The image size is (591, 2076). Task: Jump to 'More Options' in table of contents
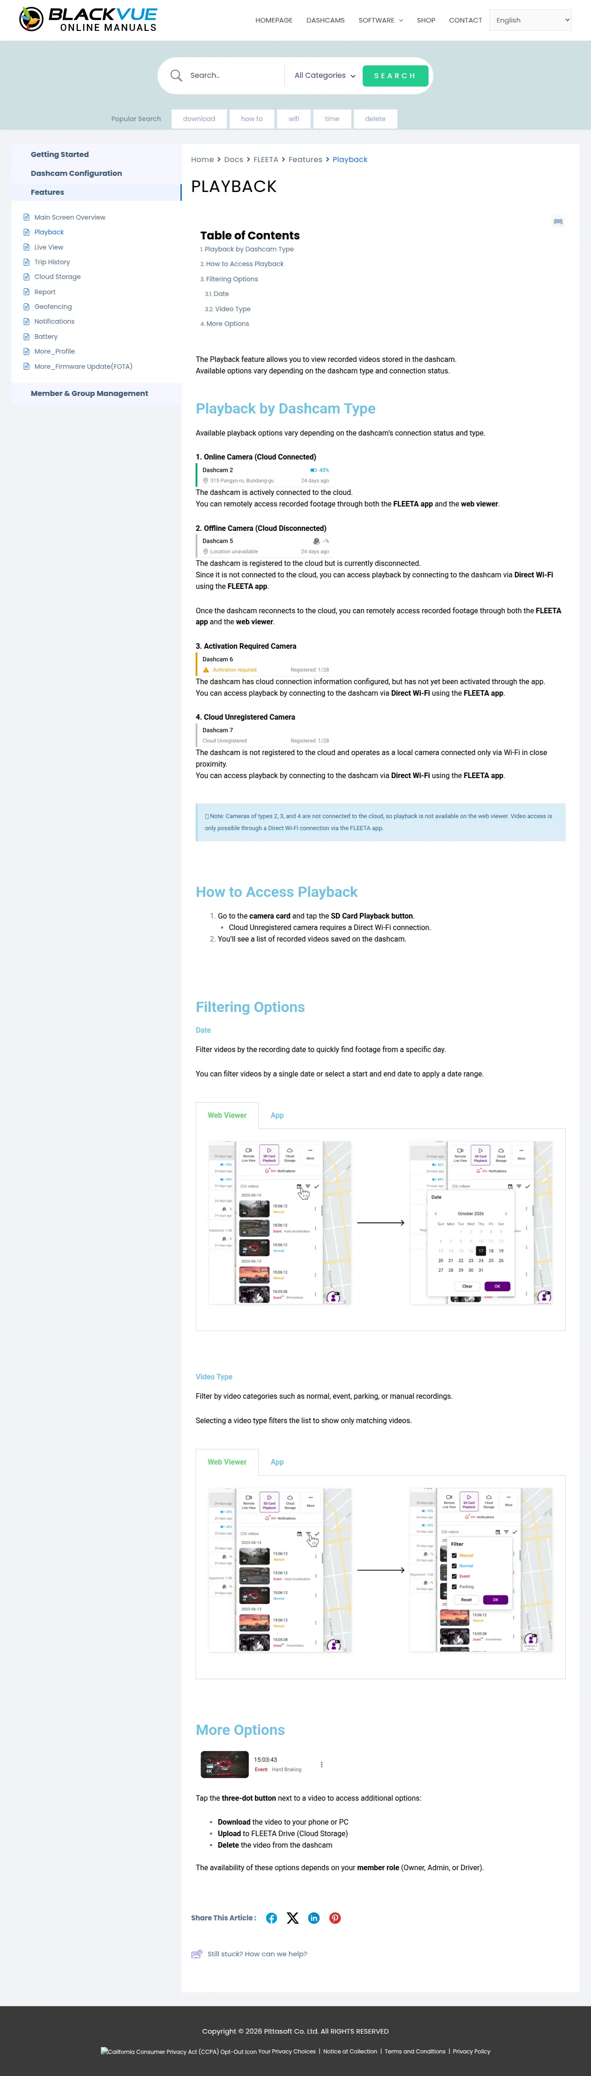(228, 324)
